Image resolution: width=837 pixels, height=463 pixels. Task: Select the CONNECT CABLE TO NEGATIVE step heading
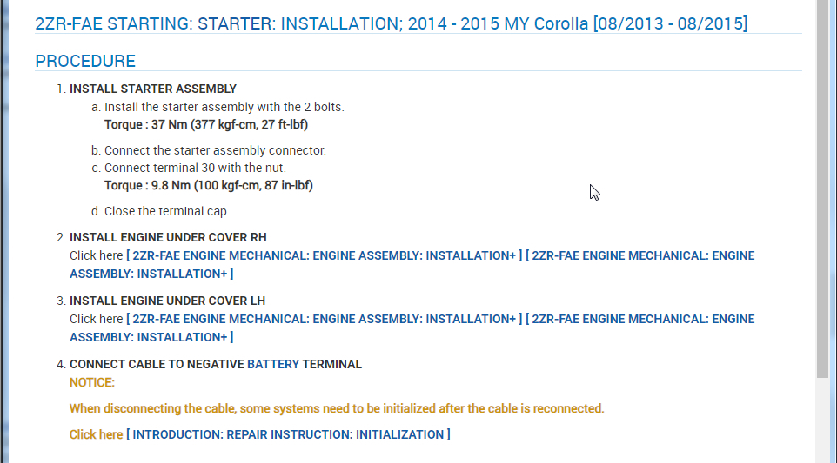tap(157, 364)
